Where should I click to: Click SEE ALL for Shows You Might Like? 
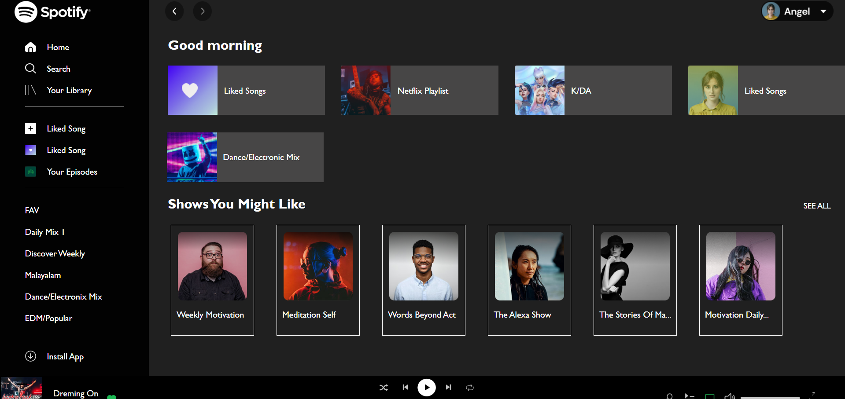pos(817,205)
